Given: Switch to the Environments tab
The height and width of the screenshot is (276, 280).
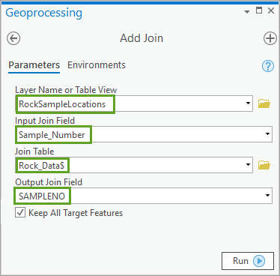Looking at the screenshot, I should click(x=97, y=65).
